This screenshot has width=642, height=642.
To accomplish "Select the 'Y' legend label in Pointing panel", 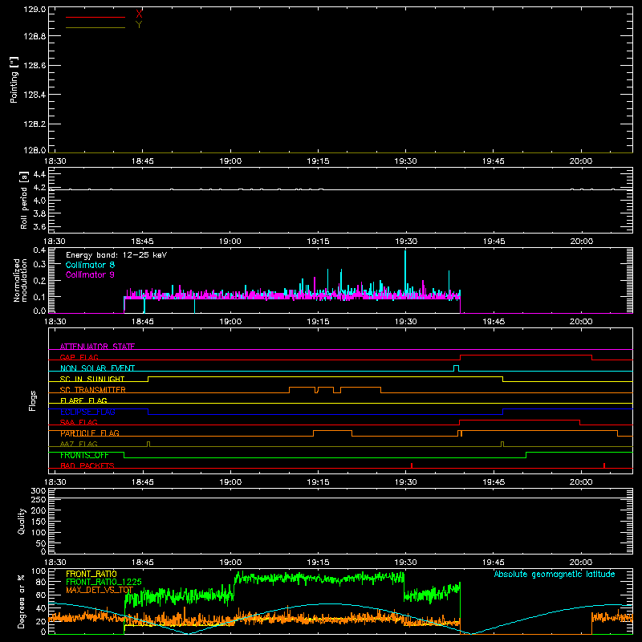I will 139,25.
